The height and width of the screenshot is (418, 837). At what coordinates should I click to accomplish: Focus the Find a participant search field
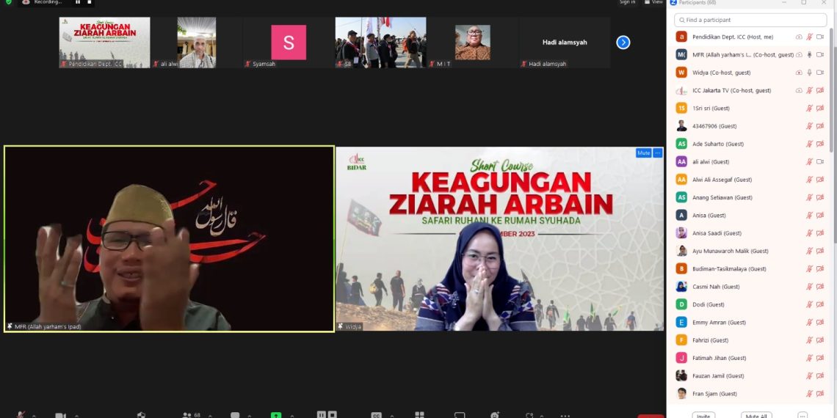[750, 20]
